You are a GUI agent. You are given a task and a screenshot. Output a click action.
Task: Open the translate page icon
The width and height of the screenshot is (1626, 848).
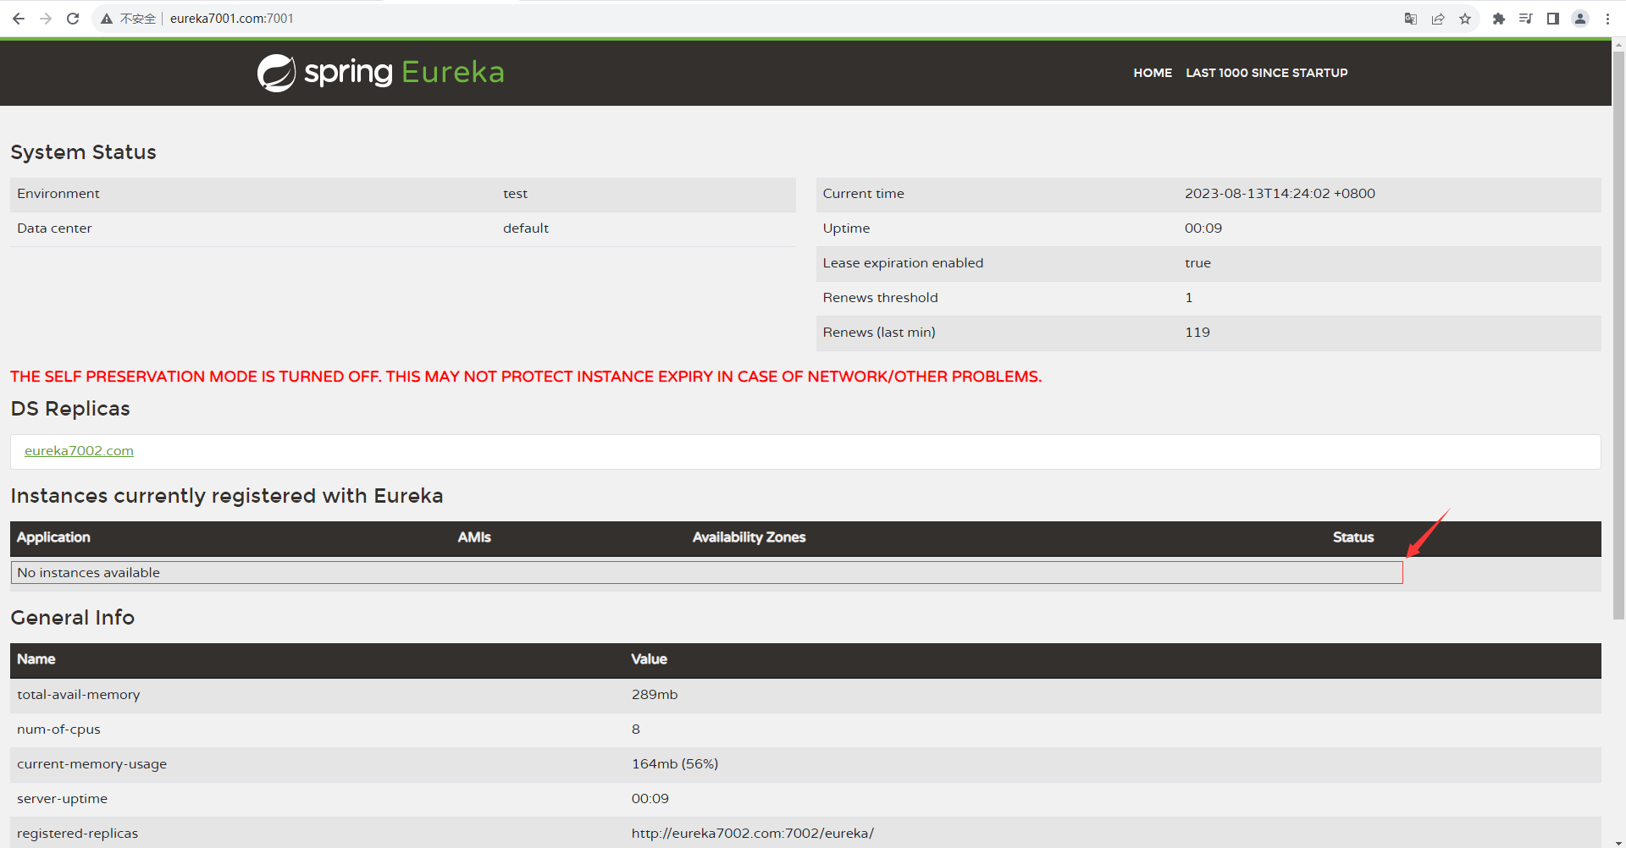pos(1411,19)
